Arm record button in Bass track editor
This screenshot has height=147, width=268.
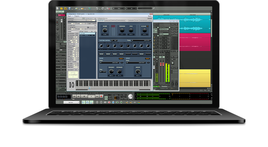[x=57, y=22]
